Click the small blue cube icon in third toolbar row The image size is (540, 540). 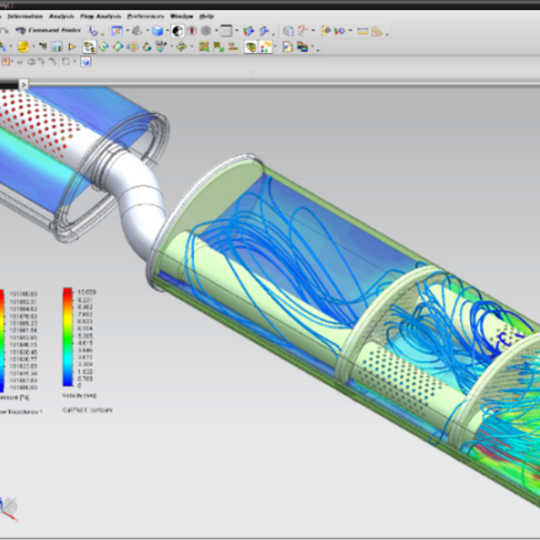[x=85, y=62]
